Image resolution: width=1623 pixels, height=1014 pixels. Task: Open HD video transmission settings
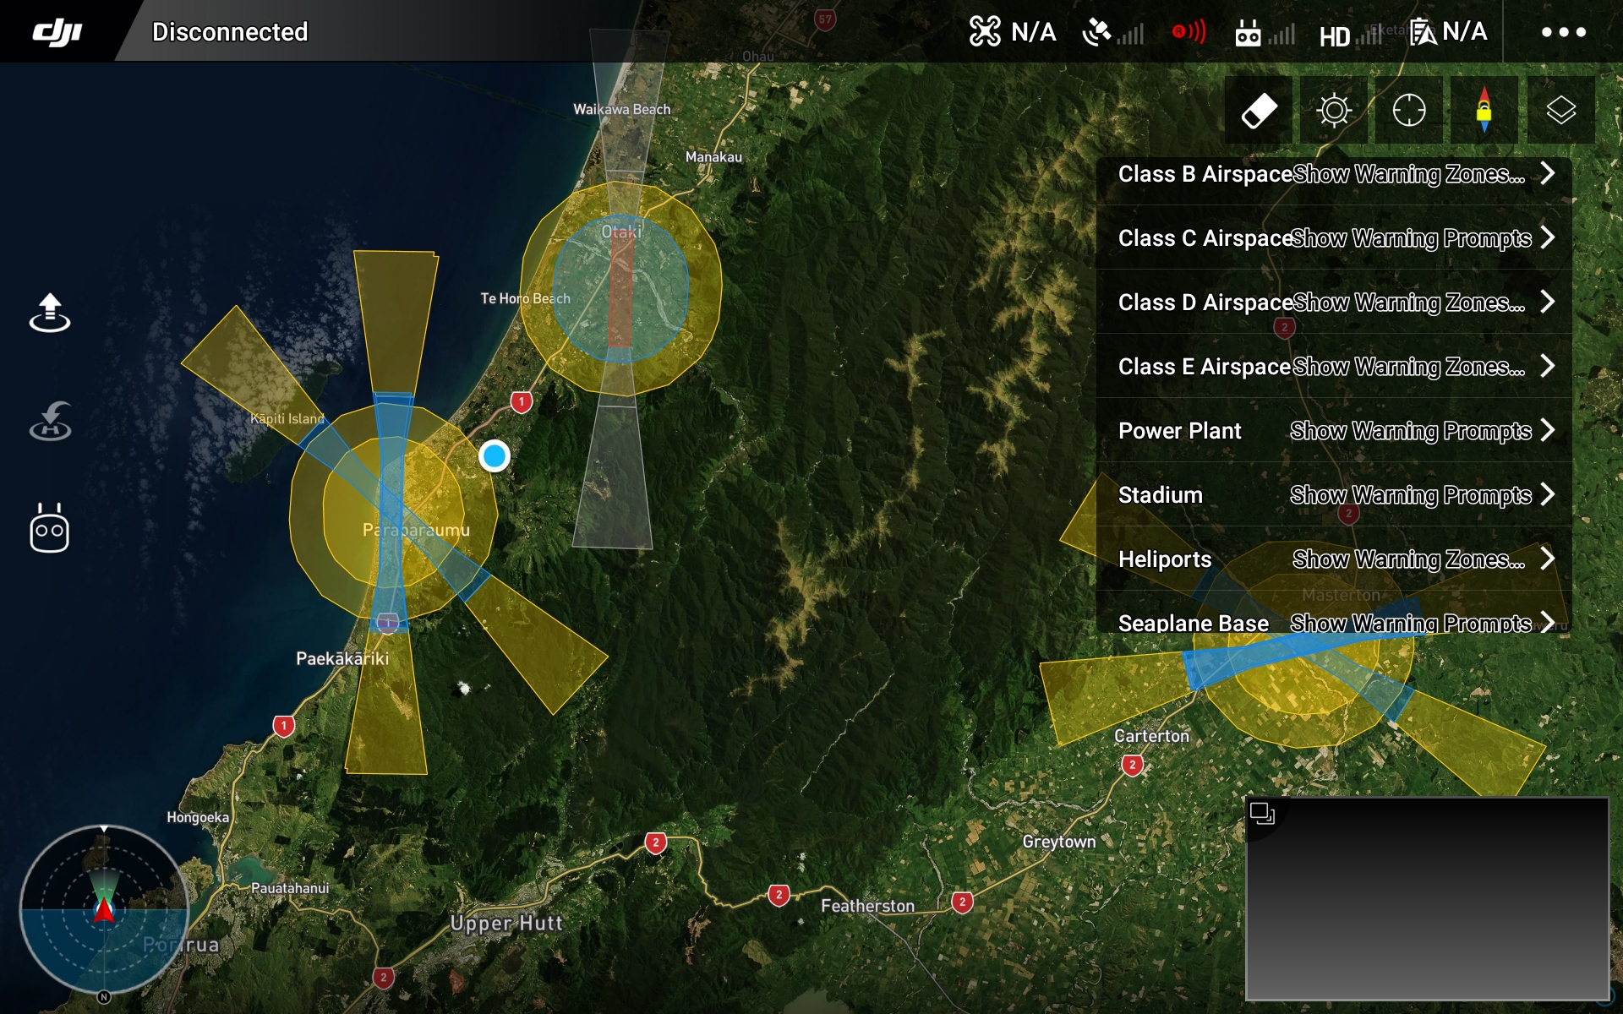[x=1350, y=35]
